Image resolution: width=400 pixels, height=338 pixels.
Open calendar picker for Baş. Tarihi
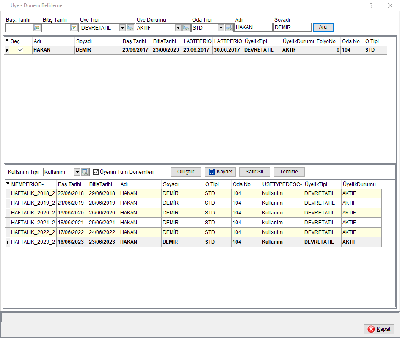pos(37,28)
